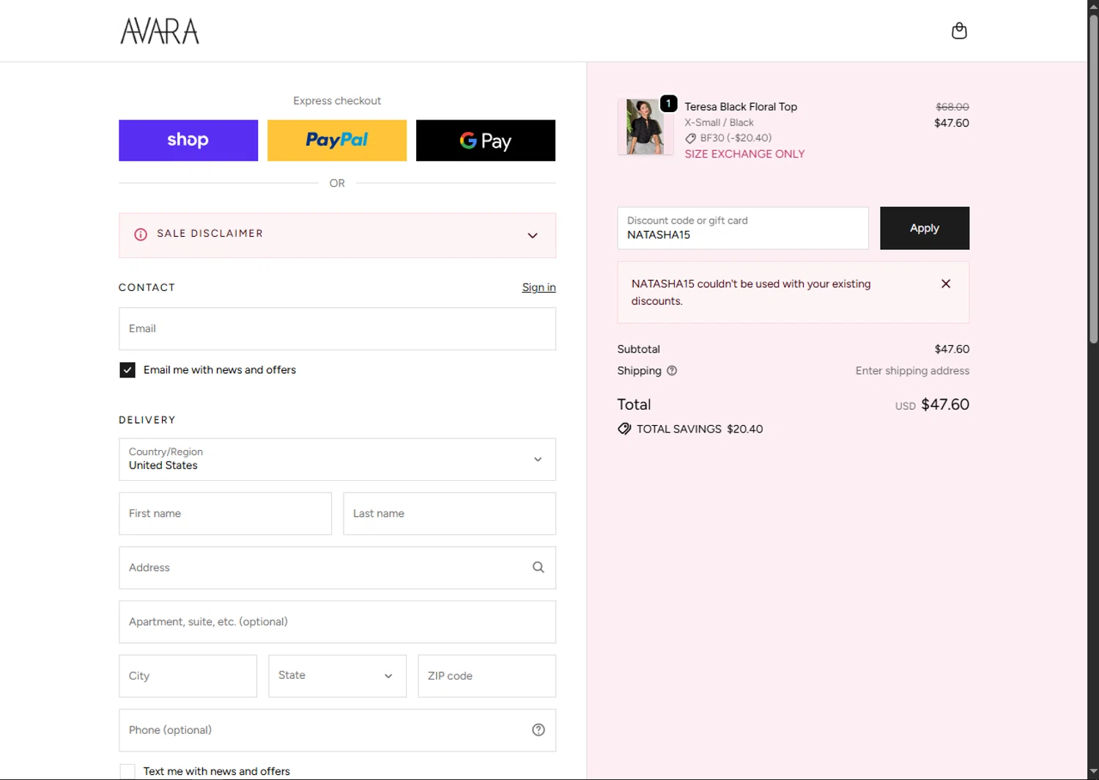Focus the City field
This screenshot has width=1099, height=780.
point(188,676)
